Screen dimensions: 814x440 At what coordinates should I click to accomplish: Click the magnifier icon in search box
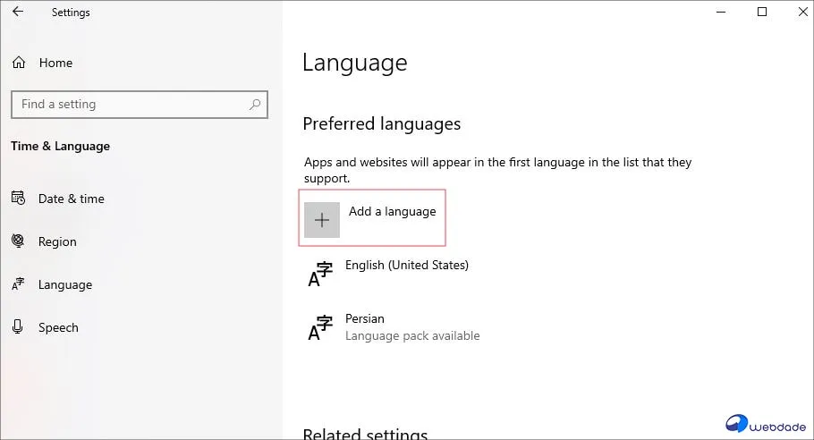point(256,105)
